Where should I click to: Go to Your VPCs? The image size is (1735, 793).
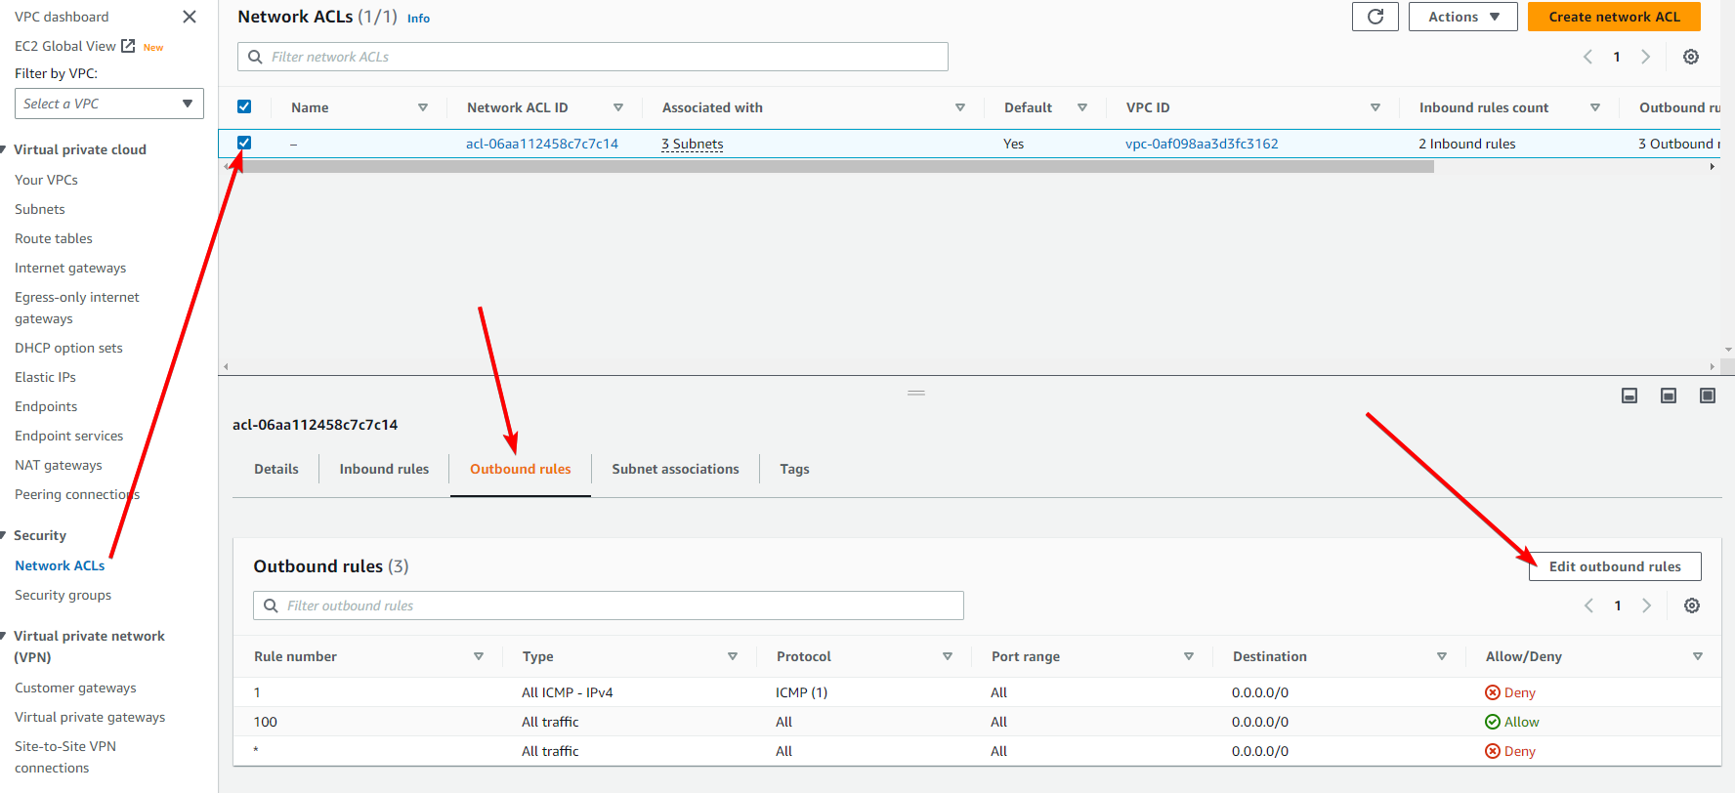pyautogui.click(x=46, y=180)
